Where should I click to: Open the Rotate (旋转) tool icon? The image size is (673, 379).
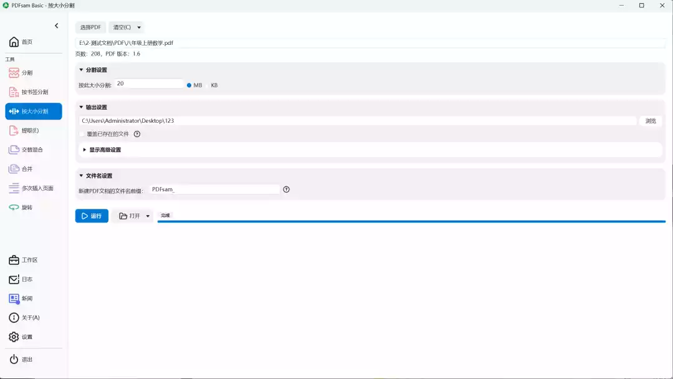[14, 207]
